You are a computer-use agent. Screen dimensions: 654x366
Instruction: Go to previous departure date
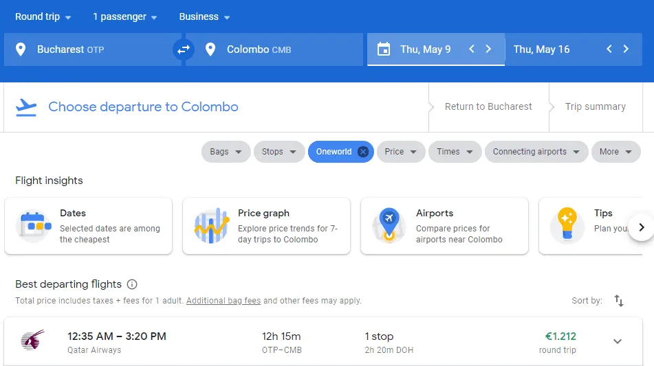tap(472, 49)
